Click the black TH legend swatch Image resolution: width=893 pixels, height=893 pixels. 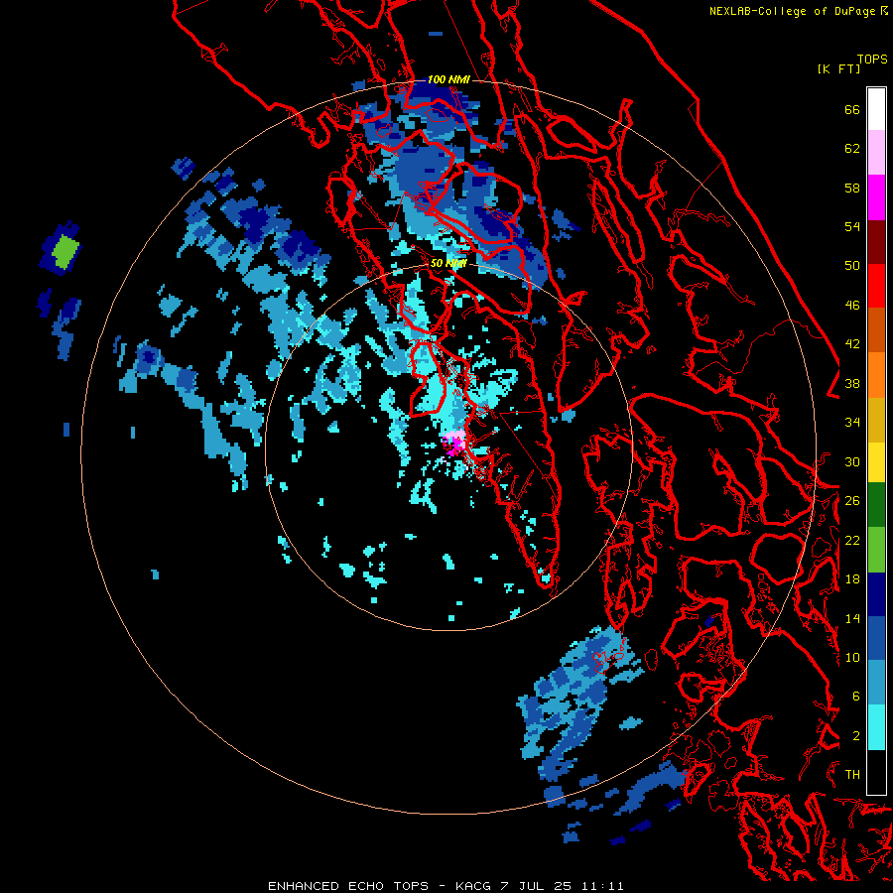(876, 772)
